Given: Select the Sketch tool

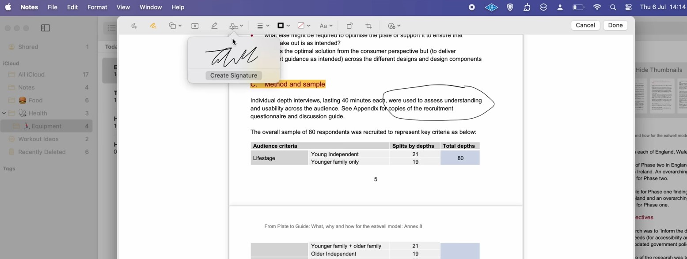Looking at the screenshot, I should pyautogui.click(x=133, y=26).
